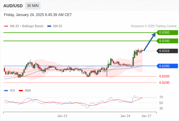Click the 0.6240 support level label

click(164, 83)
